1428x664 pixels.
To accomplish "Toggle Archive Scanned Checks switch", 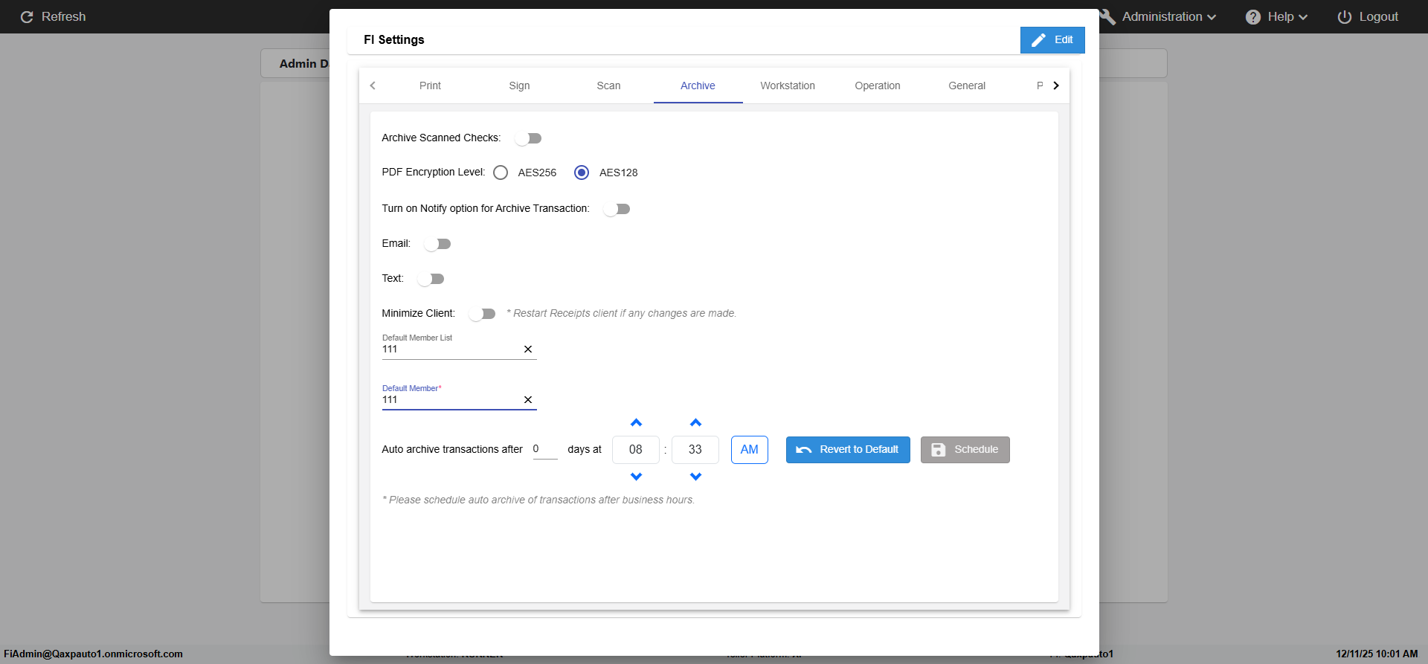I will (x=529, y=138).
